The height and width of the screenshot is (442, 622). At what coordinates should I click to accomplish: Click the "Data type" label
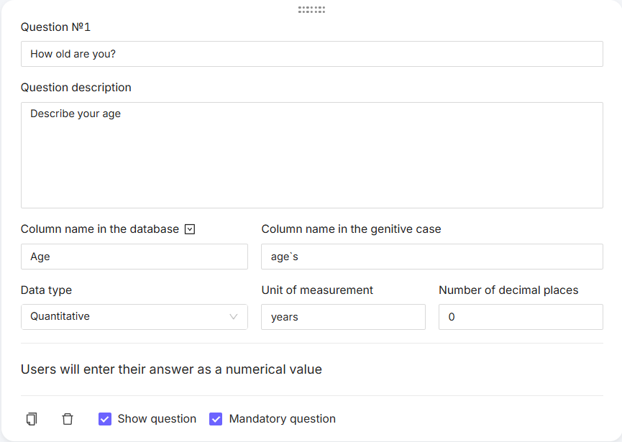tap(46, 290)
